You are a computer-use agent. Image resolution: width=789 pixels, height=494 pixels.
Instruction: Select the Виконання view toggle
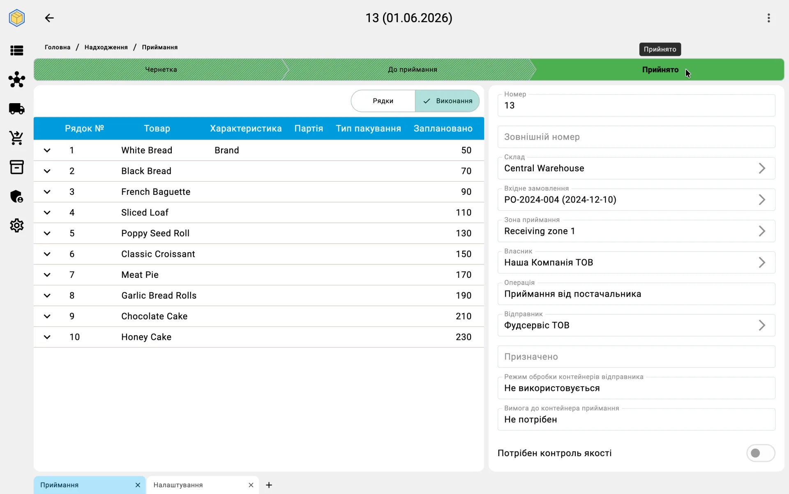pyautogui.click(x=447, y=101)
